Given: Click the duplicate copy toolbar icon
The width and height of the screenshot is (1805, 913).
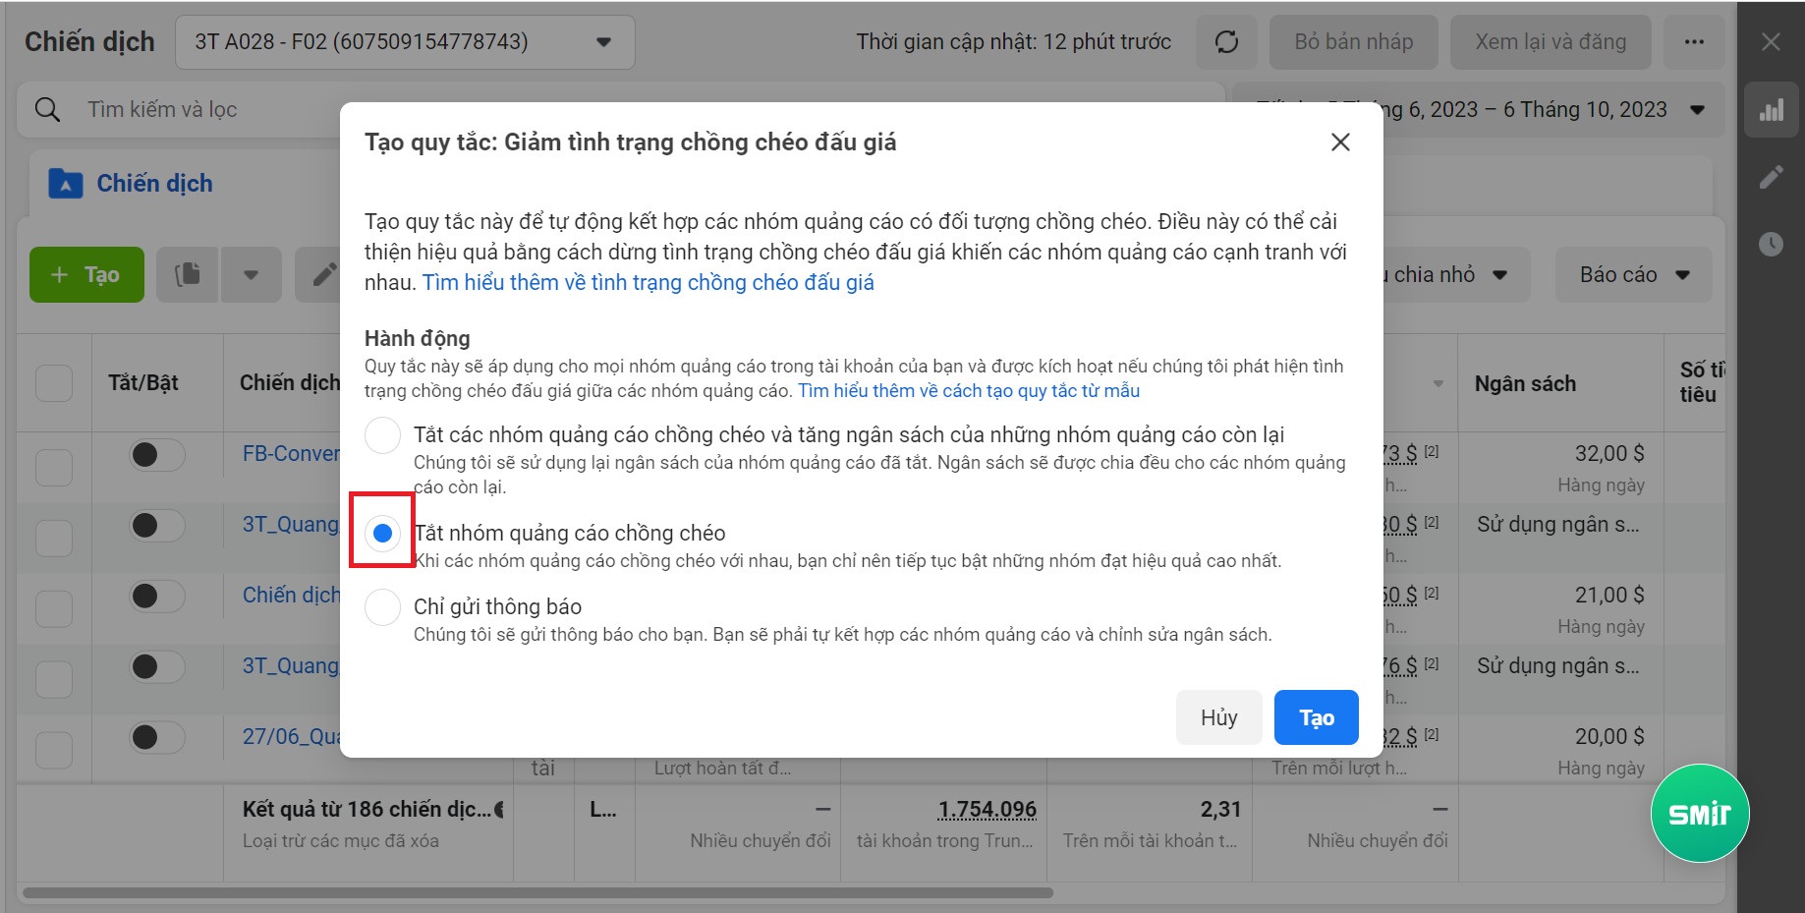Looking at the screenshot, I should 187,274.
